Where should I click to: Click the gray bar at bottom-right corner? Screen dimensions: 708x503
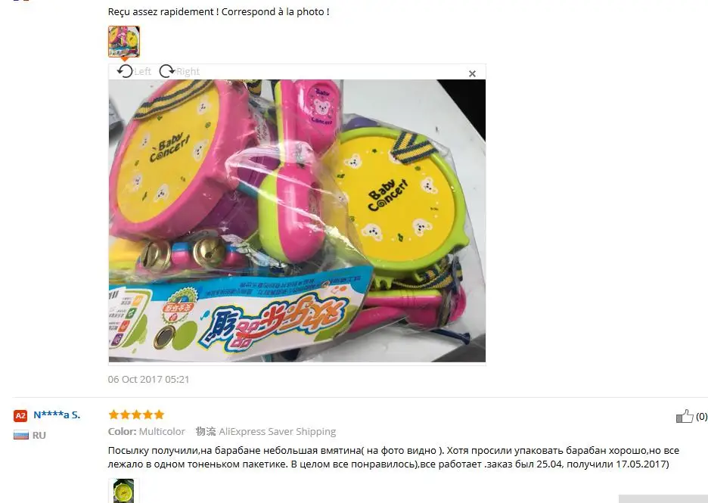click(663, 499)
